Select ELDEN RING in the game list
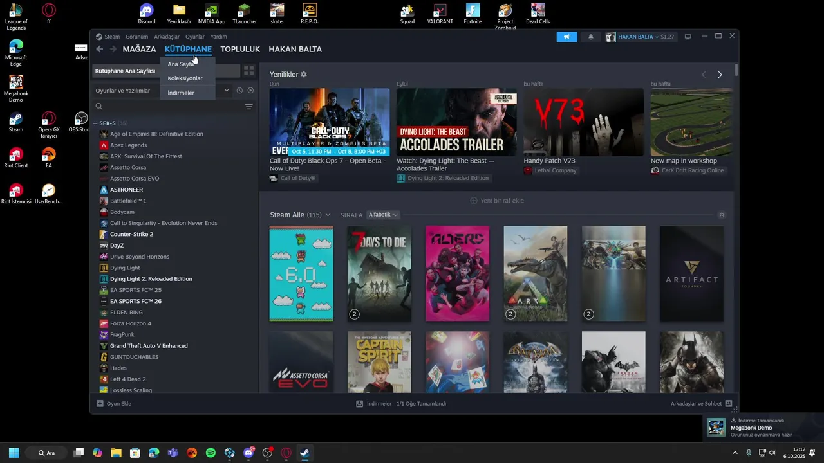This screenshot has height=463, width=824. click(x=126, y=313)
